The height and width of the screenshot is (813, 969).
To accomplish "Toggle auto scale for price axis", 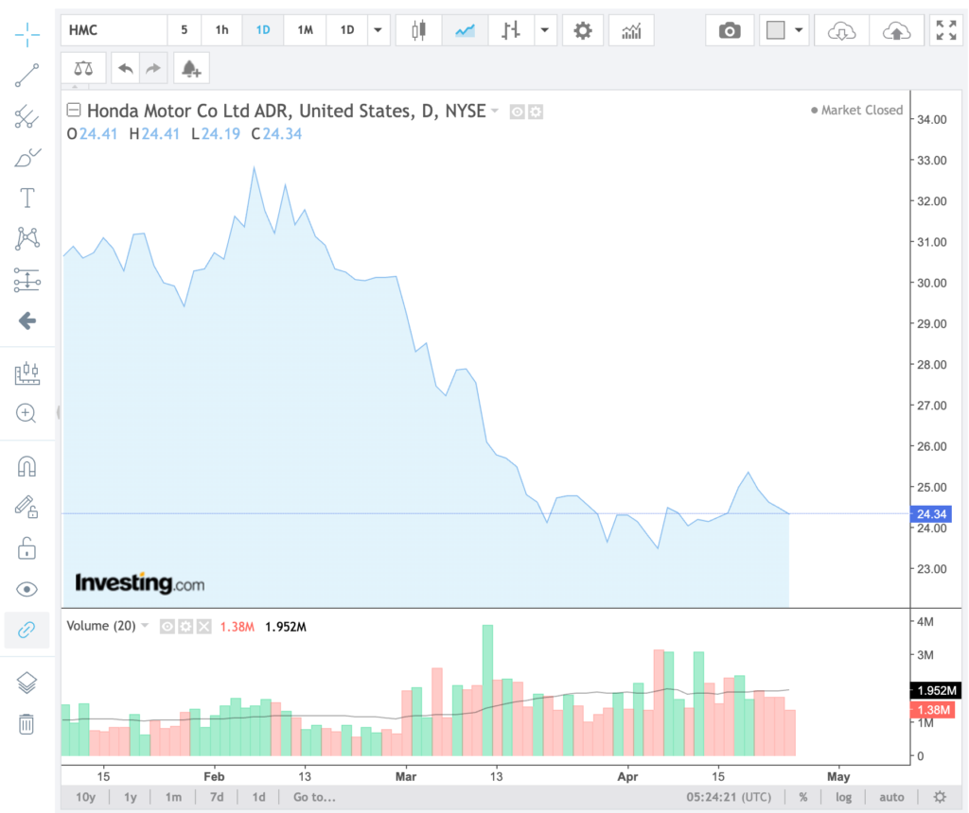I will (891, 797).
